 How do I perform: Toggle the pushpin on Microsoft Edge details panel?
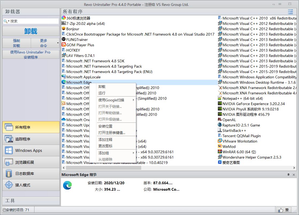pos(288,175)
